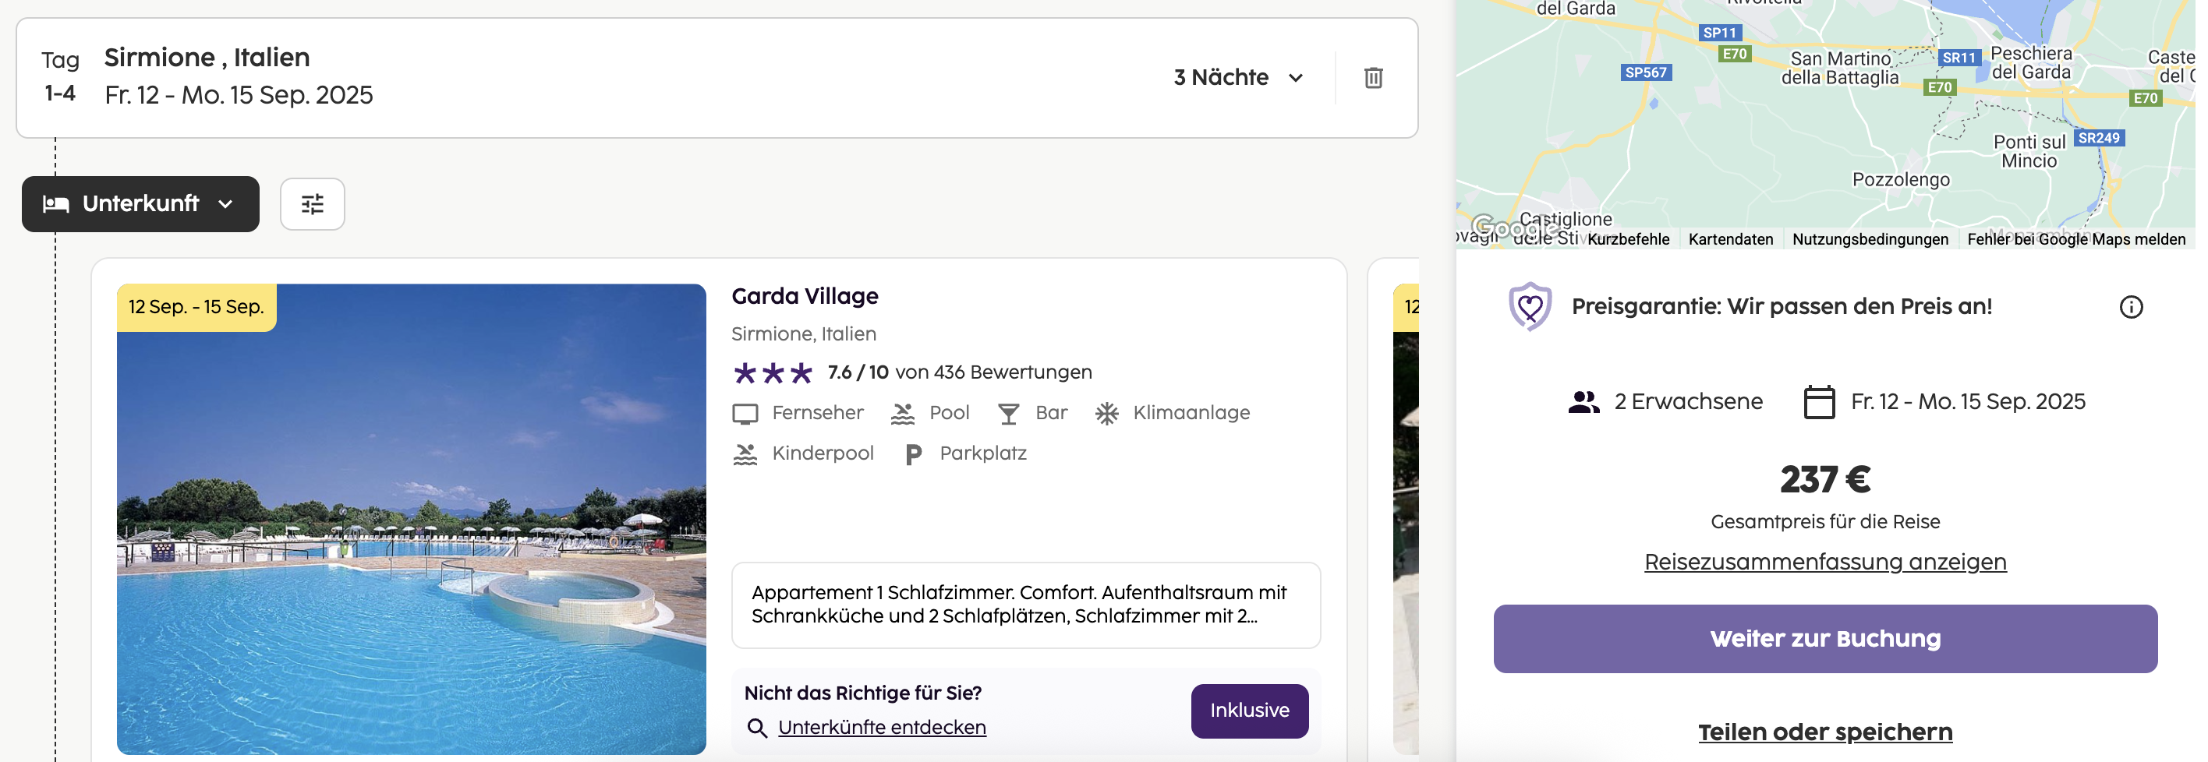This screenshot has height=762, width=2208.
Task: Click the Tag 1-4 label
Action: [60, 76]
